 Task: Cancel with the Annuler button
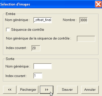tap(90, 90)
